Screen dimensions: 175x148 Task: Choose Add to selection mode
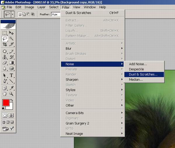click(x=24, y=14)
